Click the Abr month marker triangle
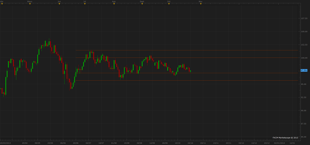Screen dimensions: 310x145 (x=1, y=4)
